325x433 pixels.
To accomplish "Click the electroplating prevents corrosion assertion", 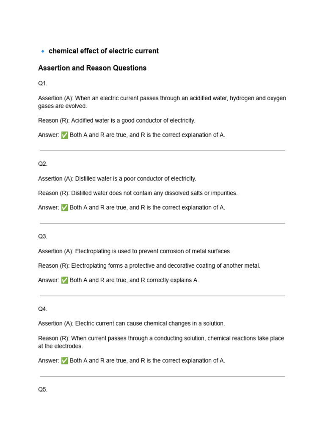I will pos(135,251).
